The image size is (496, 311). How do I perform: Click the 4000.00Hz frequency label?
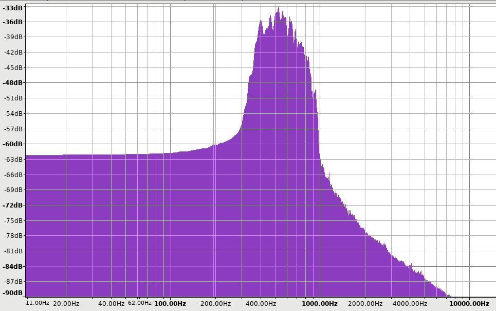click(x=410, y=304)
